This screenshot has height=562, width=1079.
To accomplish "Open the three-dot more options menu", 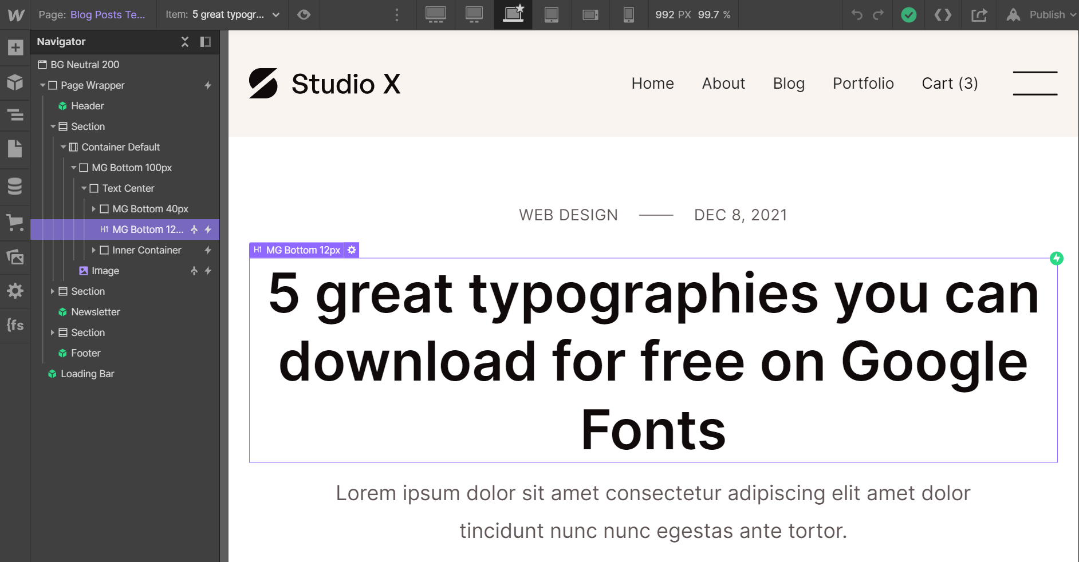I will coord(396,15).
